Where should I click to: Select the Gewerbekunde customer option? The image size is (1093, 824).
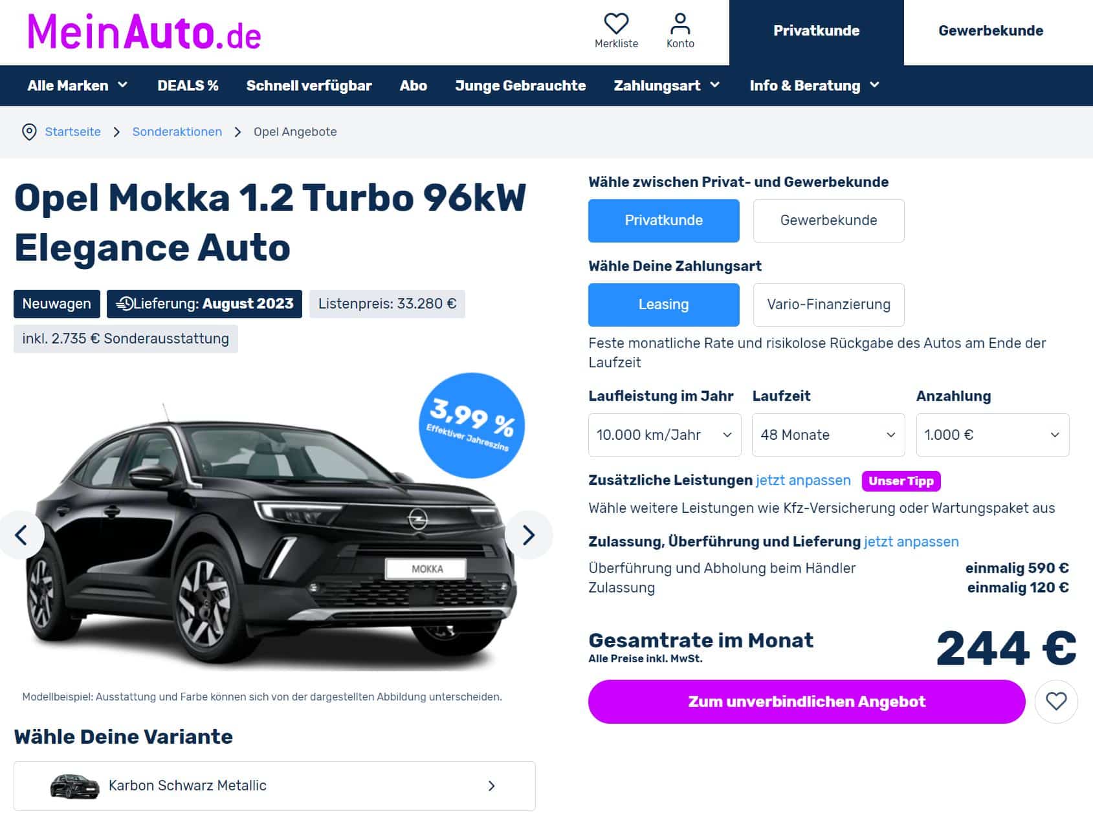coord(828,221)
